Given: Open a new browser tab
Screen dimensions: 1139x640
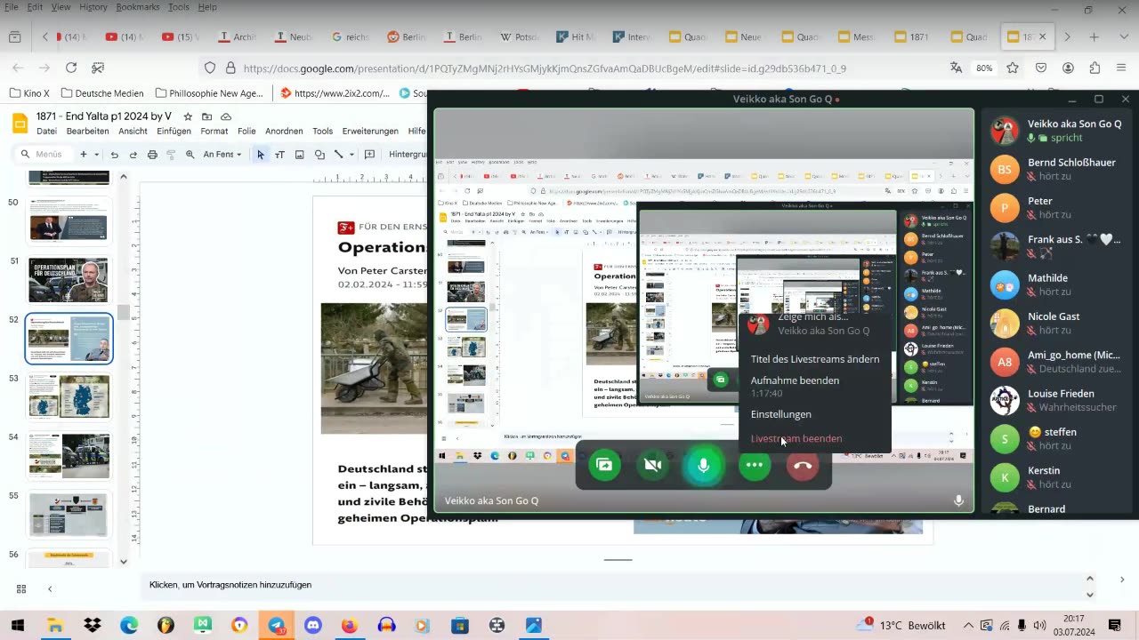Looking at the screenshot, I should pyautogui.click(x=1094, y=37).
